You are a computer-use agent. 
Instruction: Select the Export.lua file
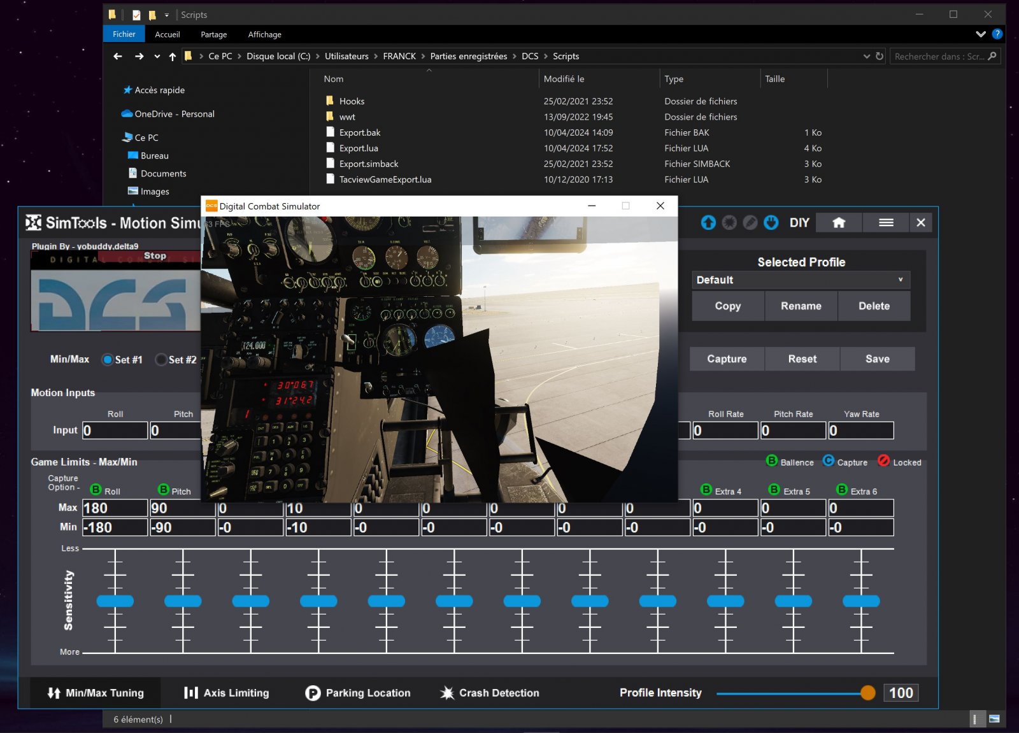click(359, 148)
